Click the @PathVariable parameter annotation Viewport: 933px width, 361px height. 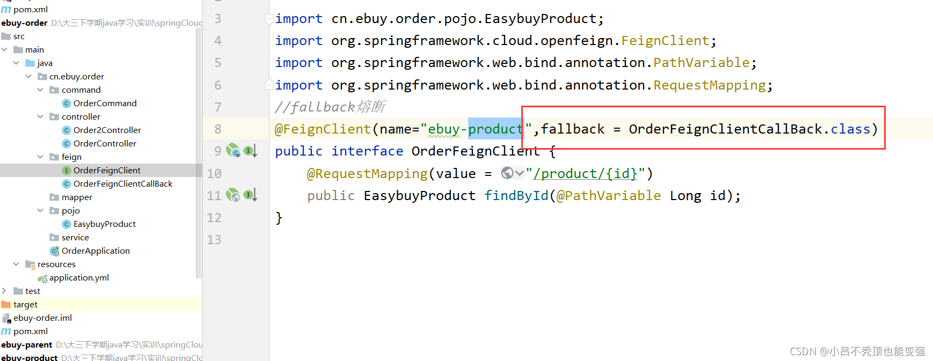[609, 195]
